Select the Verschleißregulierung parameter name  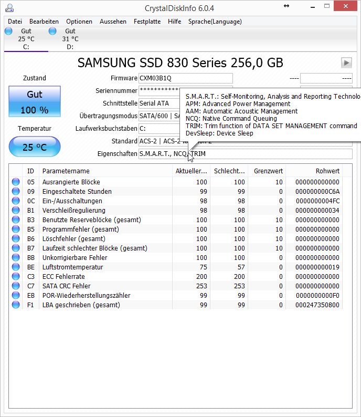tap(74, 211)
